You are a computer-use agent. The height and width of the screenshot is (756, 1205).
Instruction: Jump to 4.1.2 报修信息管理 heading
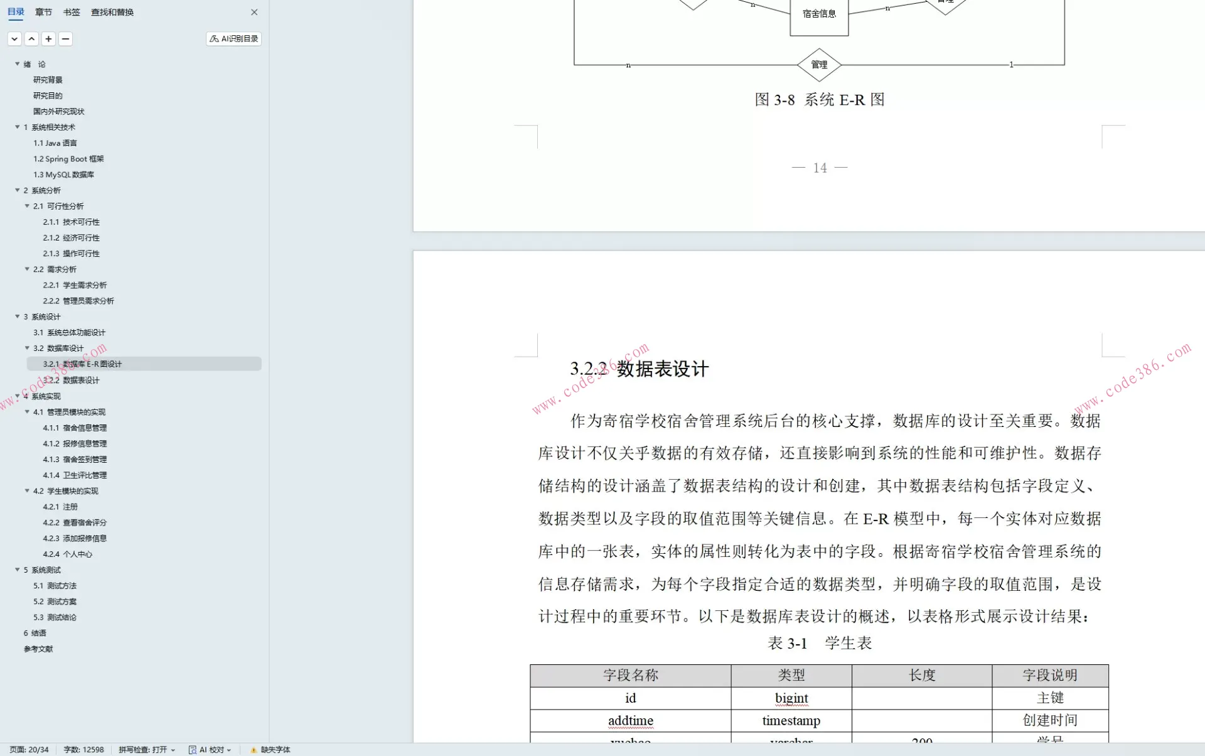point(75,443)
